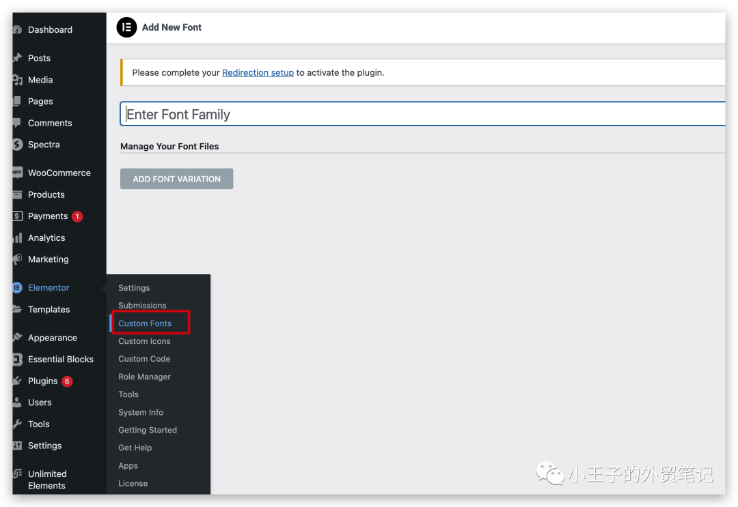Click the Essential Blocks icon
Screen dimensions: 738x507
[x=17, y=360]
